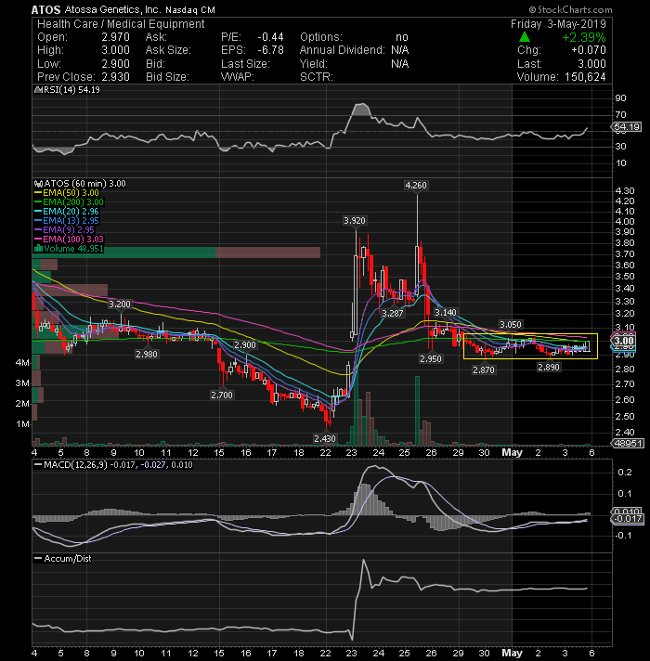Click the RSI(14) 54.19 indicator label

tap(71, 90)
